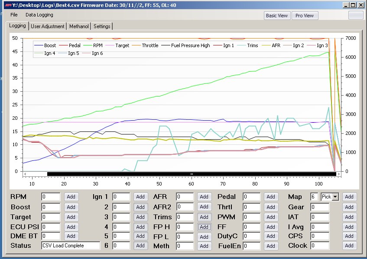Click the RPM value field
Screen dimensions: 367x259
[51, 197]
